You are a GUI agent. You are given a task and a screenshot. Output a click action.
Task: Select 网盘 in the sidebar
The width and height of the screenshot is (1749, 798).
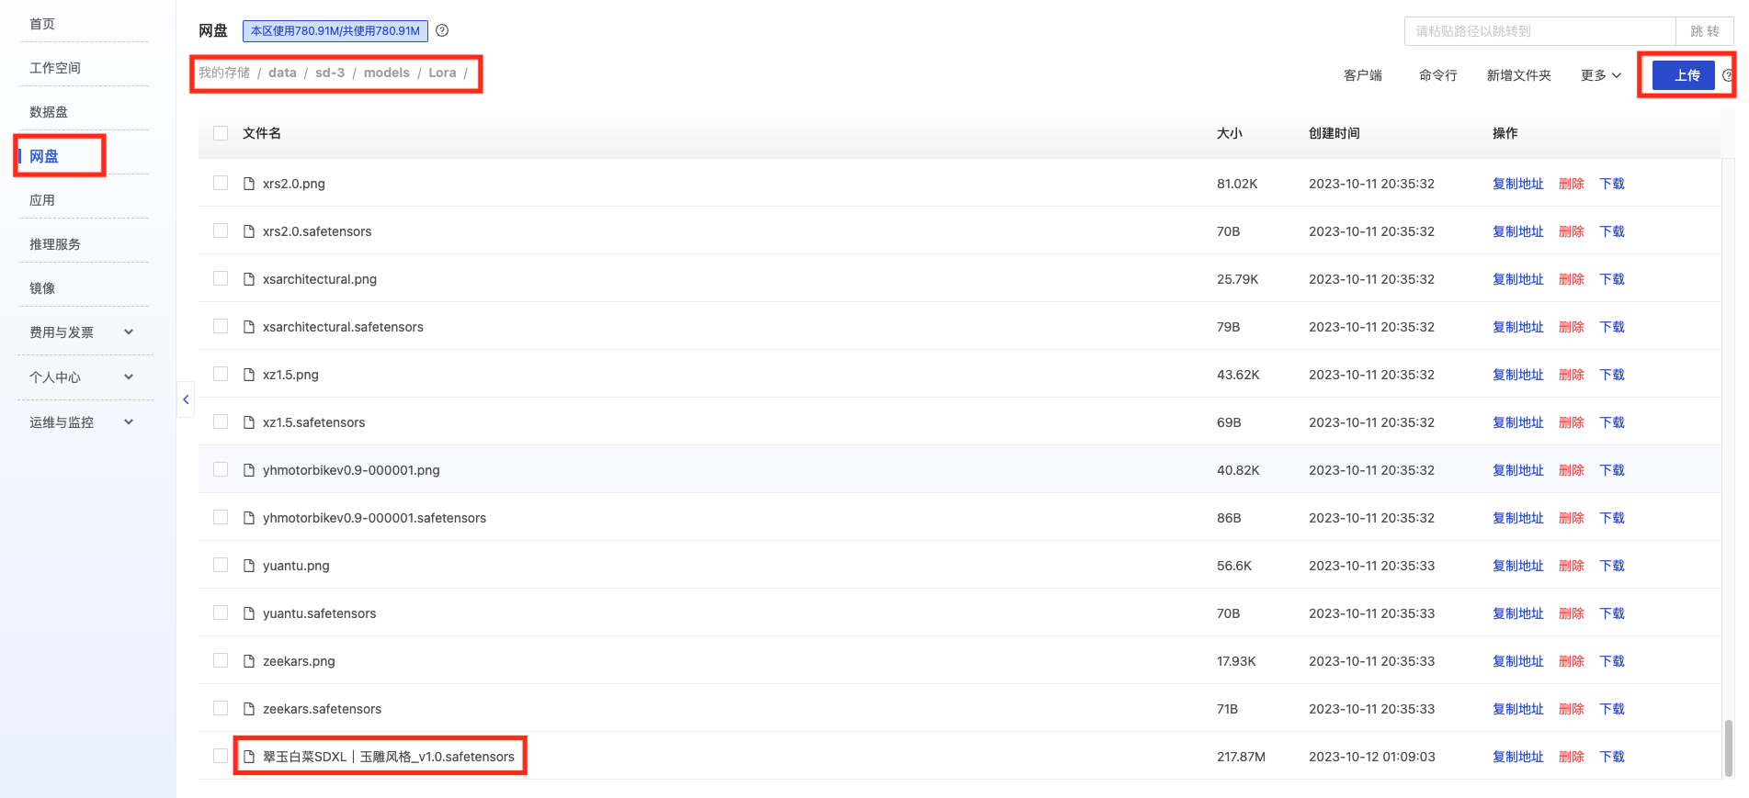(x=44, y=156)
